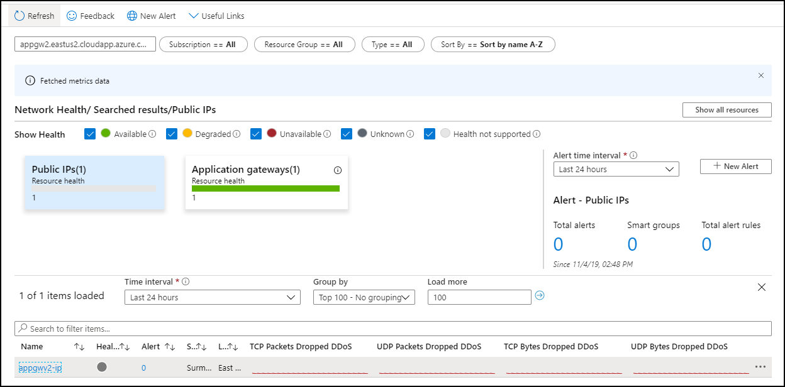
Task: Toggle the Degraded health checkbox
Action: pos(172,134)
